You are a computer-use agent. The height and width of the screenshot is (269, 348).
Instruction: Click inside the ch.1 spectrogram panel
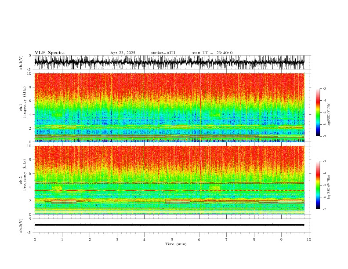[x=169, y=107]
